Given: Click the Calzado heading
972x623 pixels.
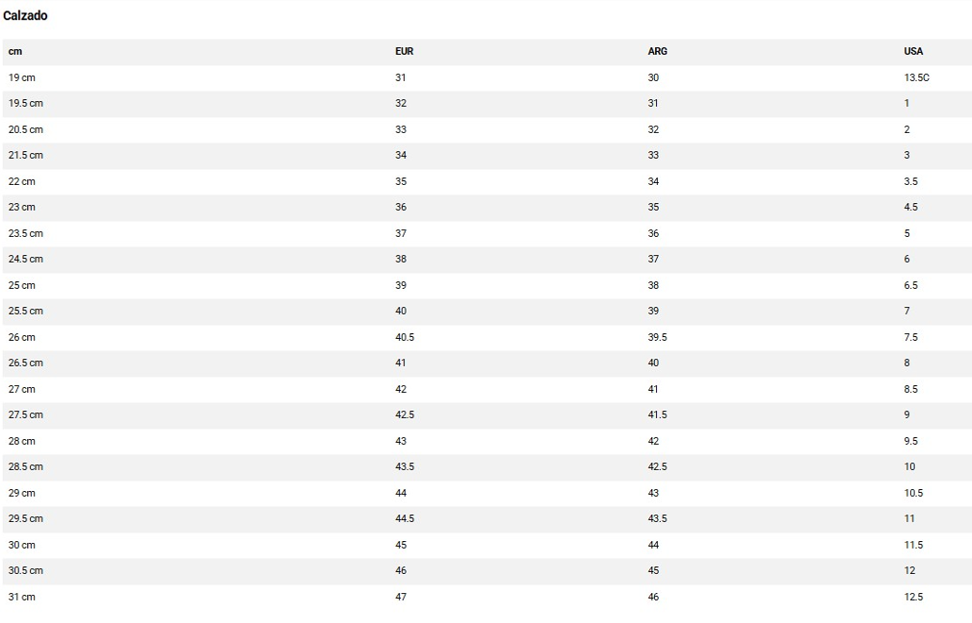Looking at the screenshot, I should 25,15.
